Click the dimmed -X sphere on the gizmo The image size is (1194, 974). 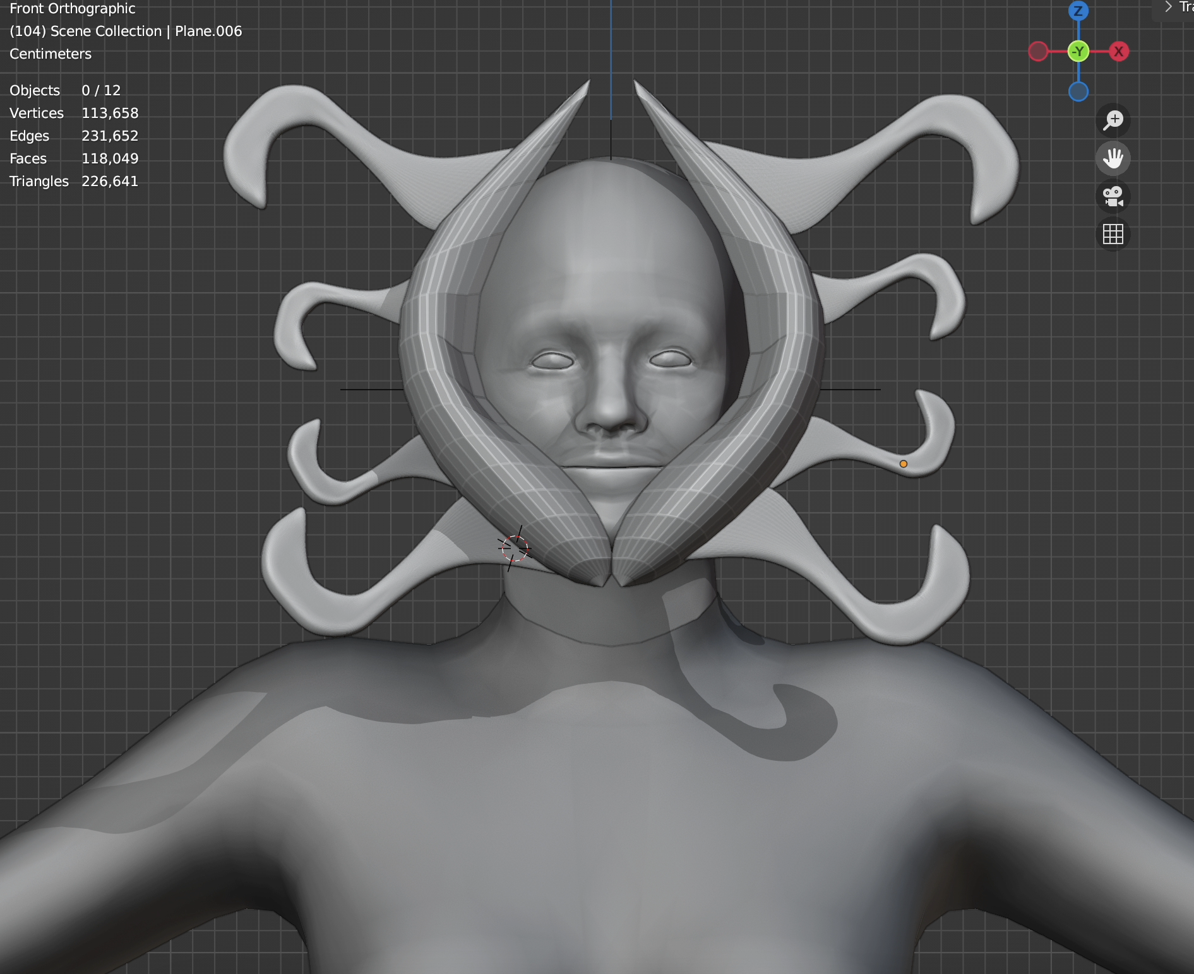(x=1038, y=51)
